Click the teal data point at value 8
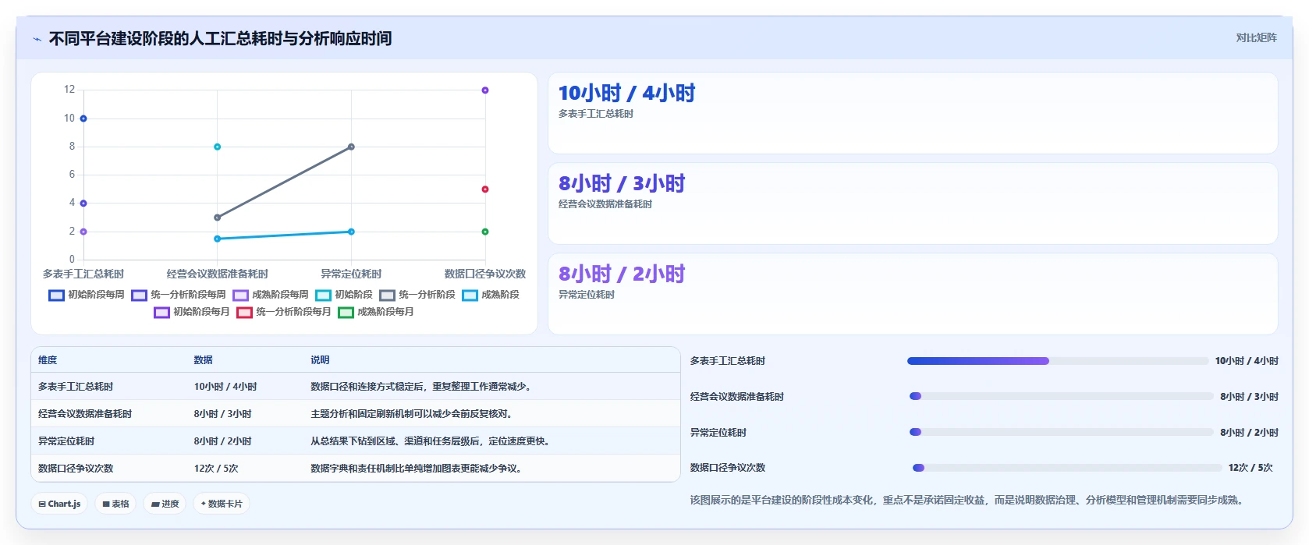Viewport: 1309px width, 545px height. [218, 147]
